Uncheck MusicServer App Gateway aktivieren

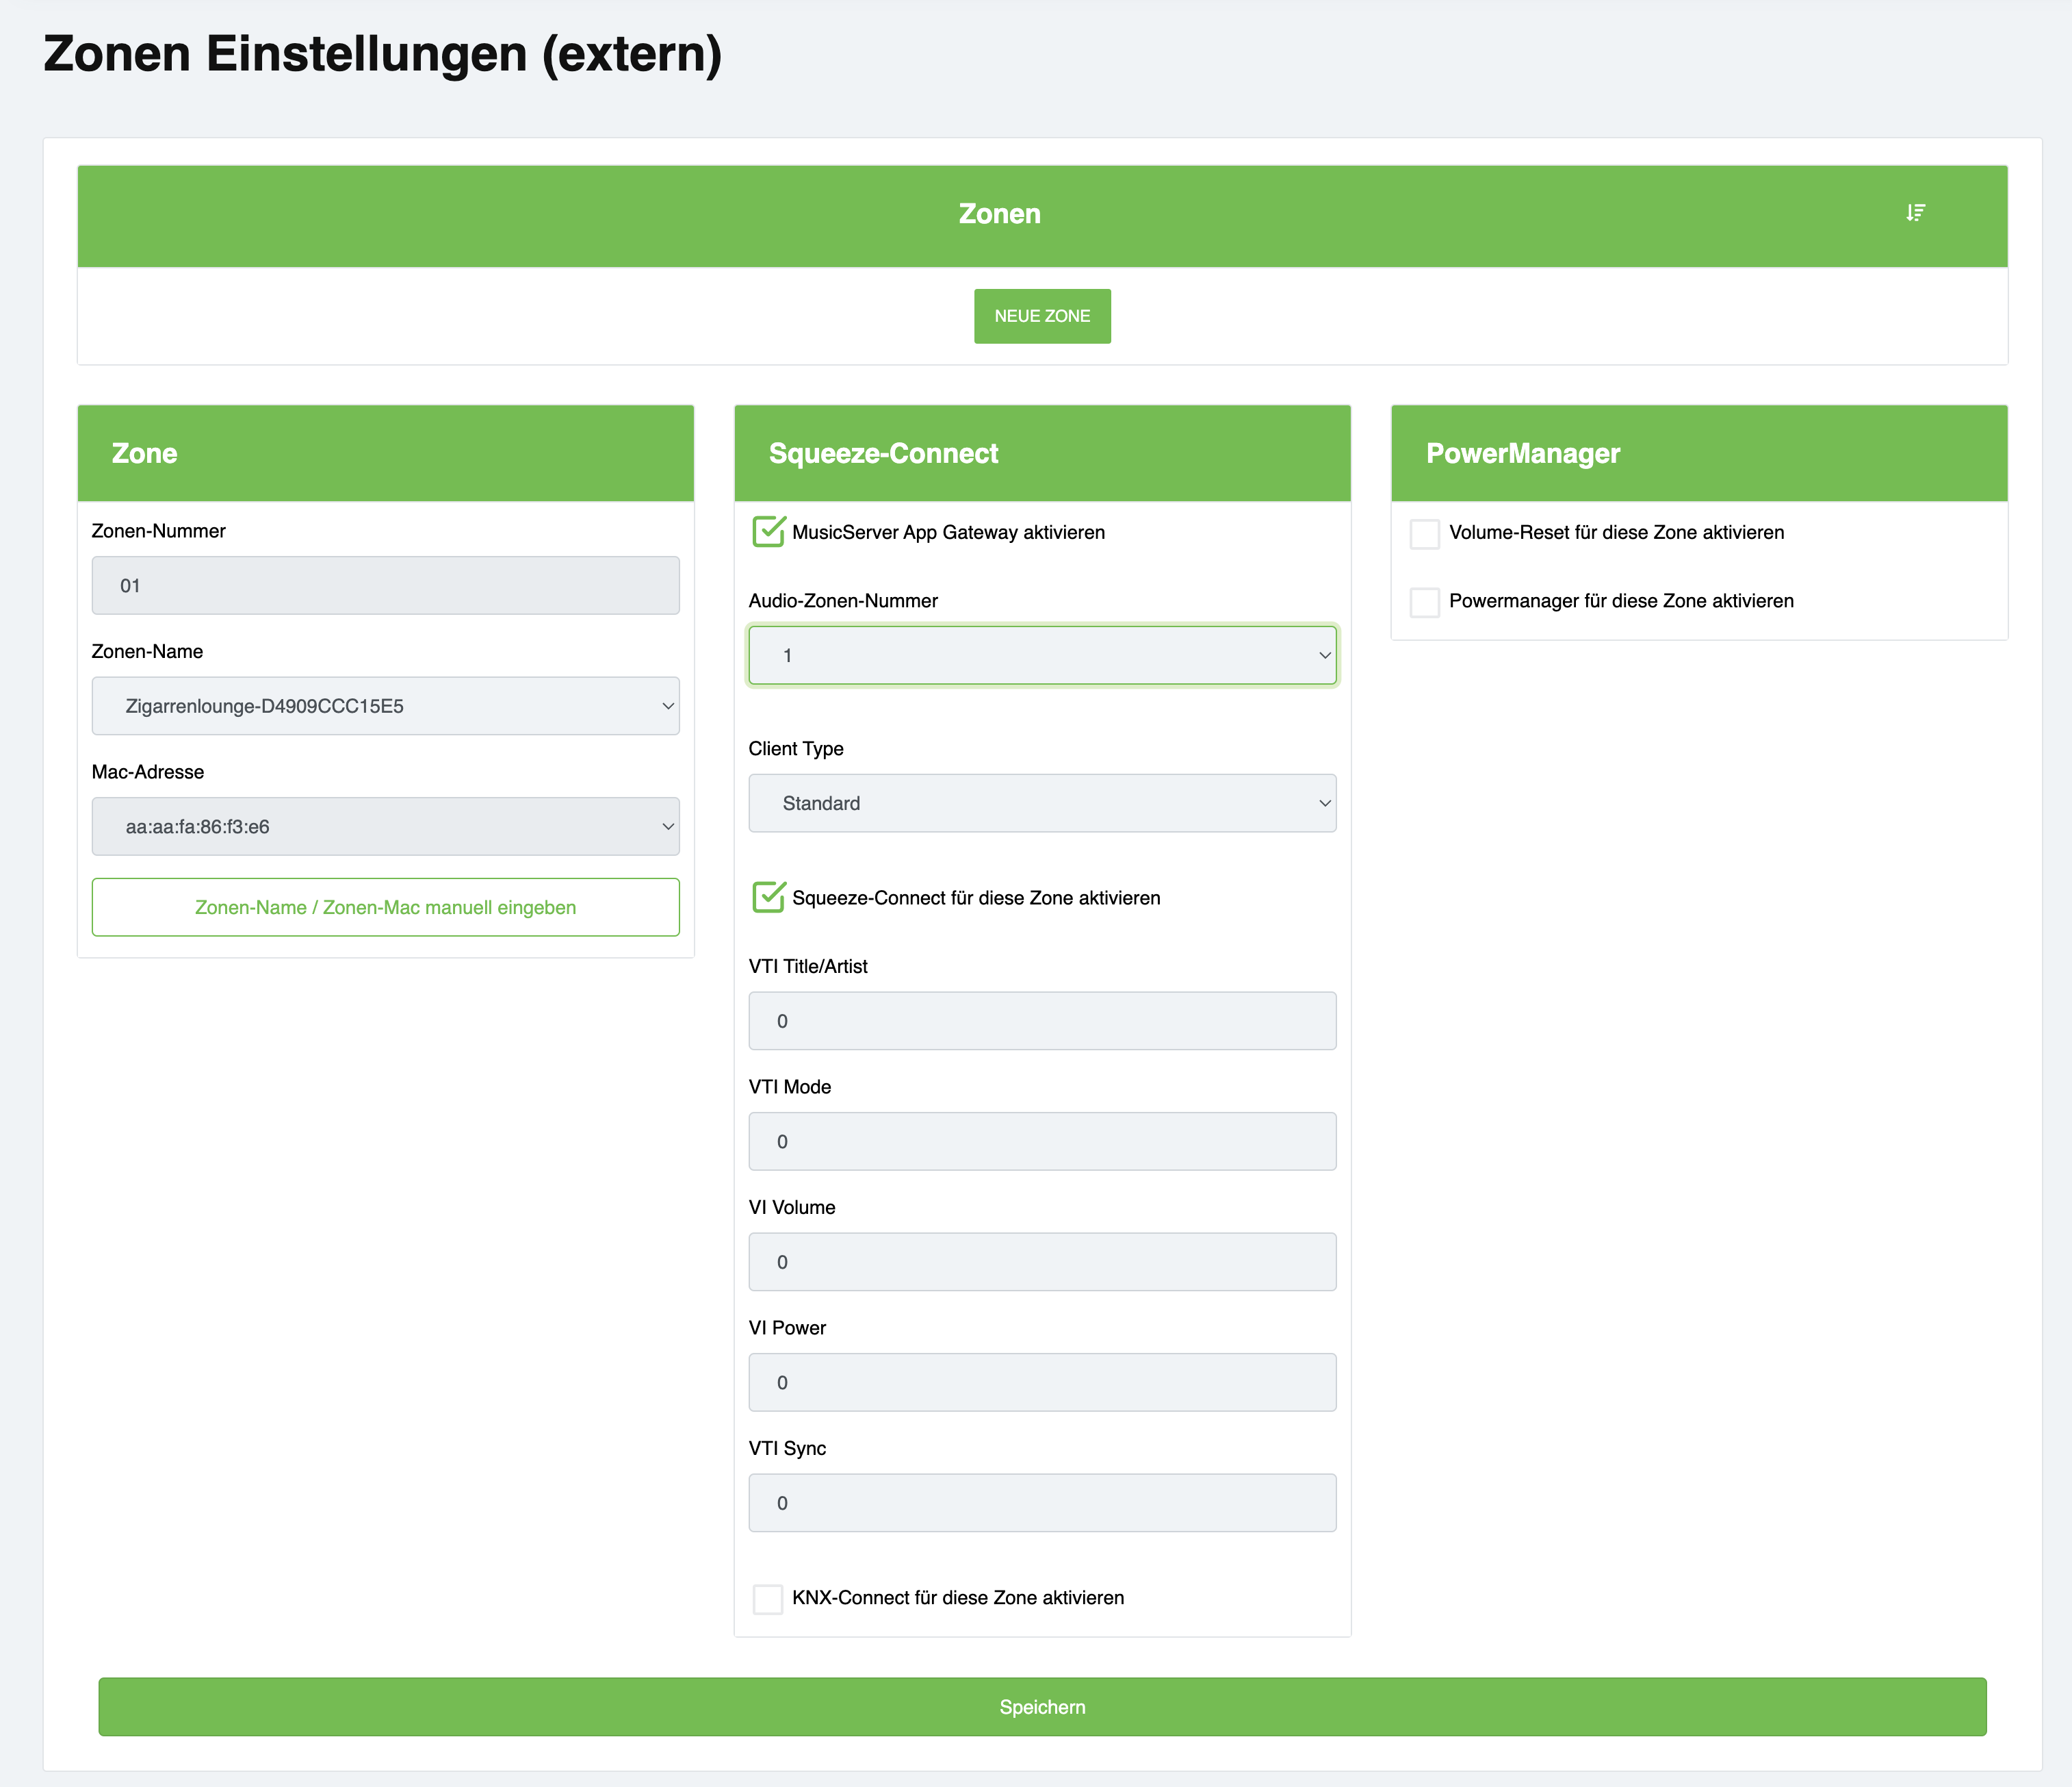[768, 532]
